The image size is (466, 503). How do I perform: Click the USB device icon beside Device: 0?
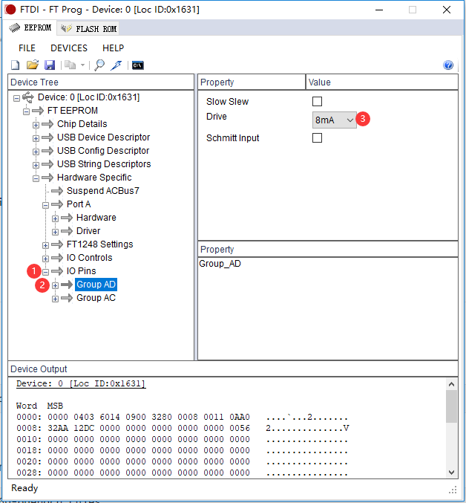pos(28,97)
